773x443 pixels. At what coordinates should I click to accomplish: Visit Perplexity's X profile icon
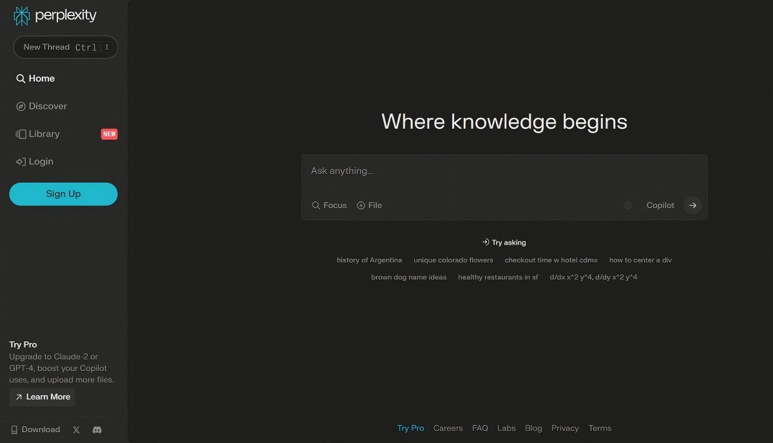click(75, 429)
